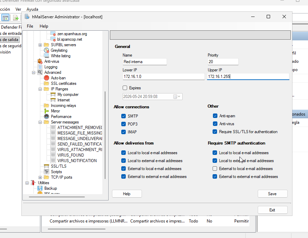This screenshot has height=238, width=308.
Task: Select VIRUS_FOUND message icon
Action: 53,155
